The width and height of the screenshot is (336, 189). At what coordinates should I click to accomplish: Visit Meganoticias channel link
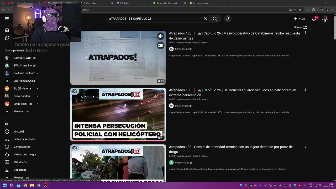coord(182,162)
